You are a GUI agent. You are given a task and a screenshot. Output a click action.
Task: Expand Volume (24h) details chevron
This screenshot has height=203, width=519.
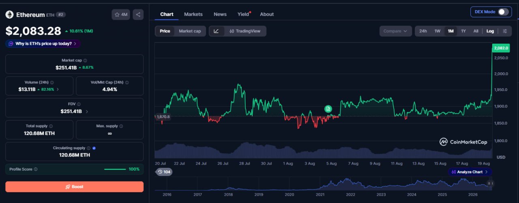[58, 89]
